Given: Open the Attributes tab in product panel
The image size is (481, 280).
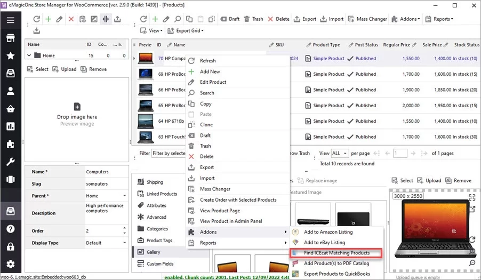Looking at the screenshot, I should pyautogui.click(x=156, y=205).
